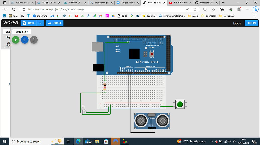
Task: Add a new part using the blue plus icon
Action: pyautogui.click(x=25, y=40)
